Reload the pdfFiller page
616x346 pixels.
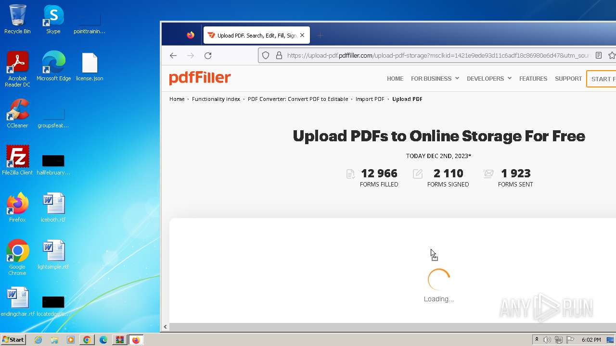point(208,56)
